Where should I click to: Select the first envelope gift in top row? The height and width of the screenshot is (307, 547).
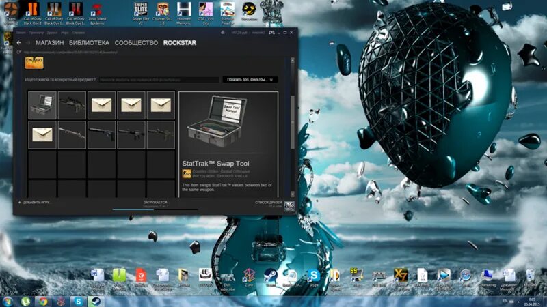tap(101, 105)
